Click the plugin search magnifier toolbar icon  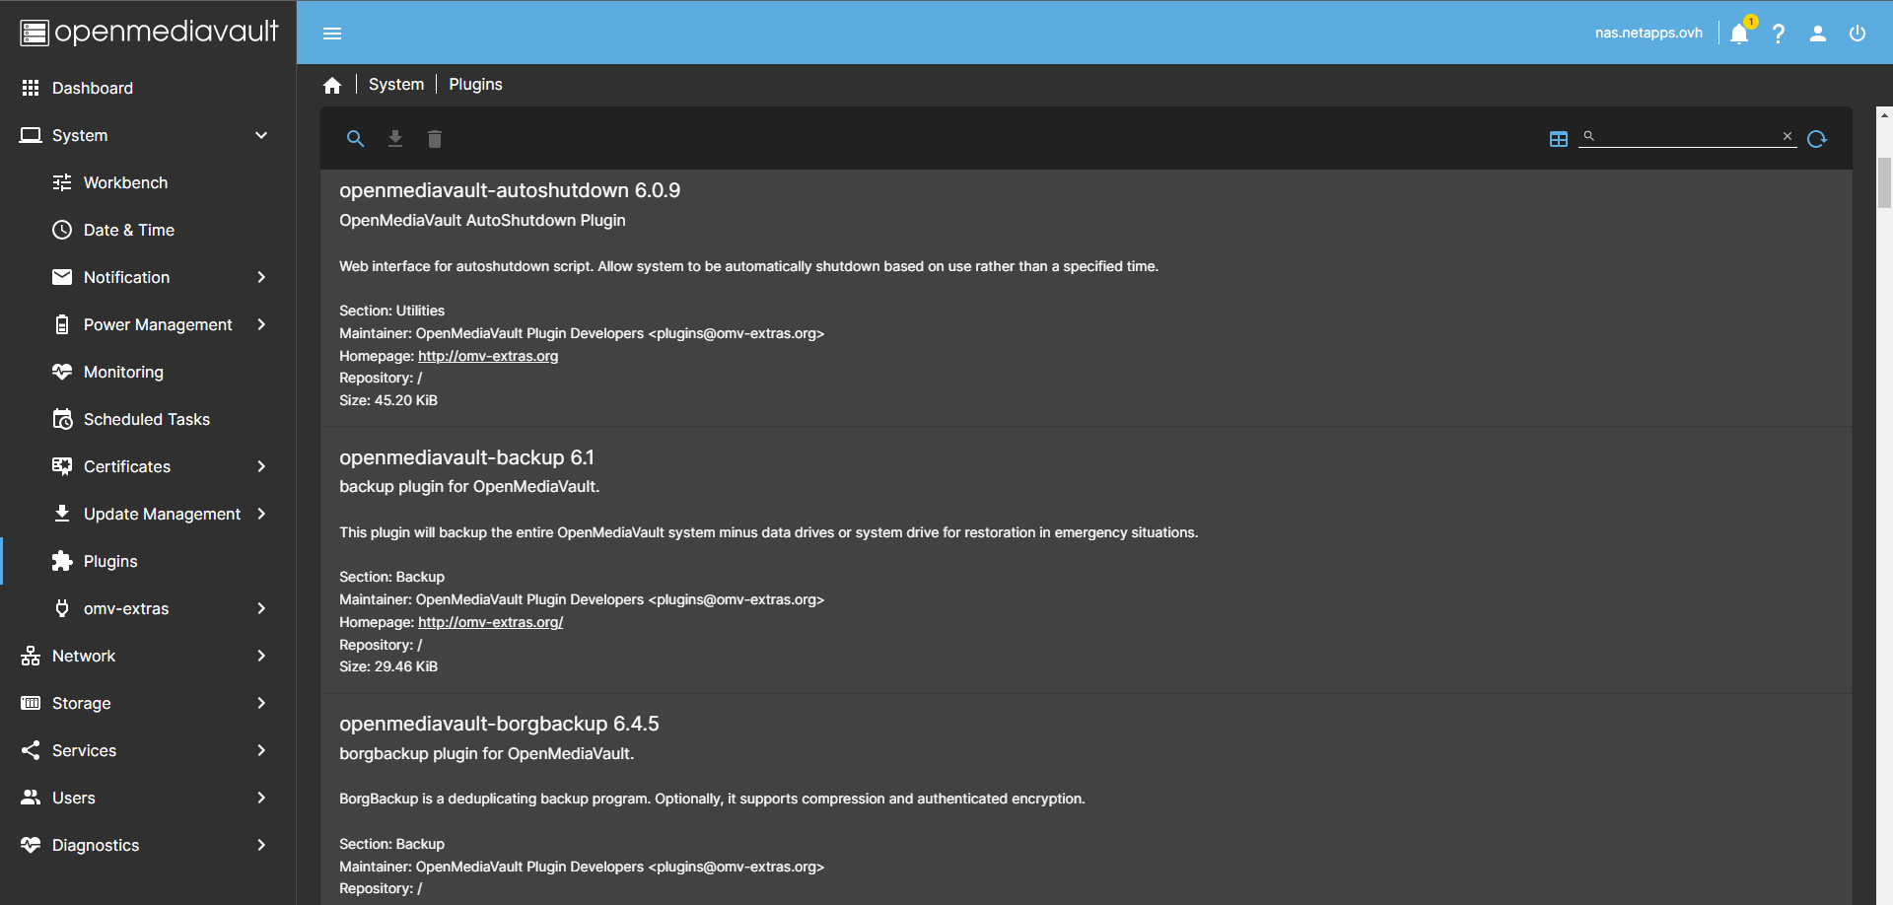(x=356, y=139)
